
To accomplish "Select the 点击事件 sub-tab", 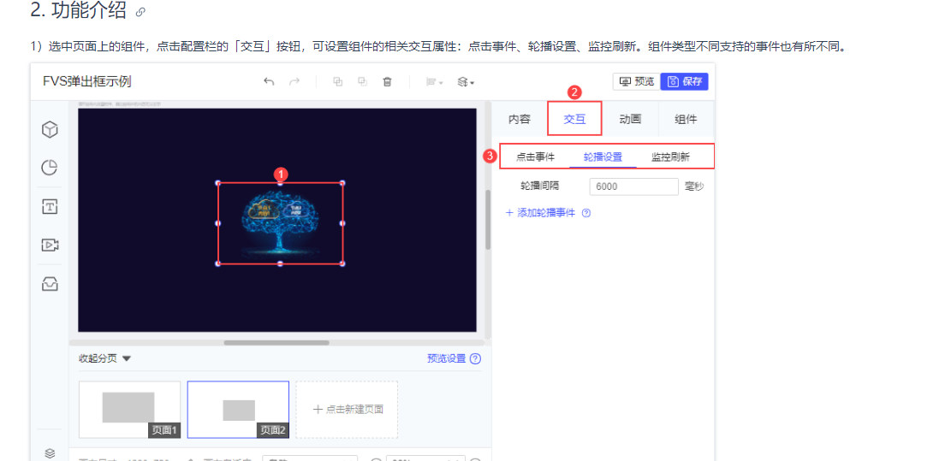I will click(x=535, y=157).
